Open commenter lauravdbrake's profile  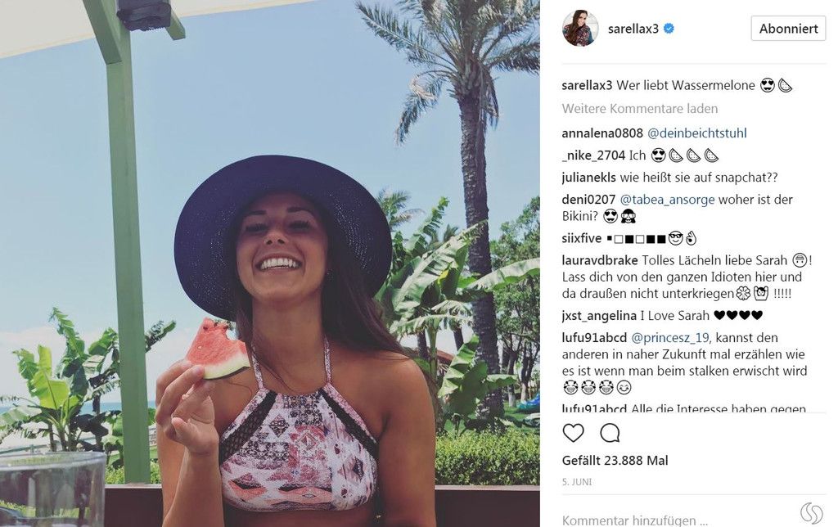[x=600, y=260]
